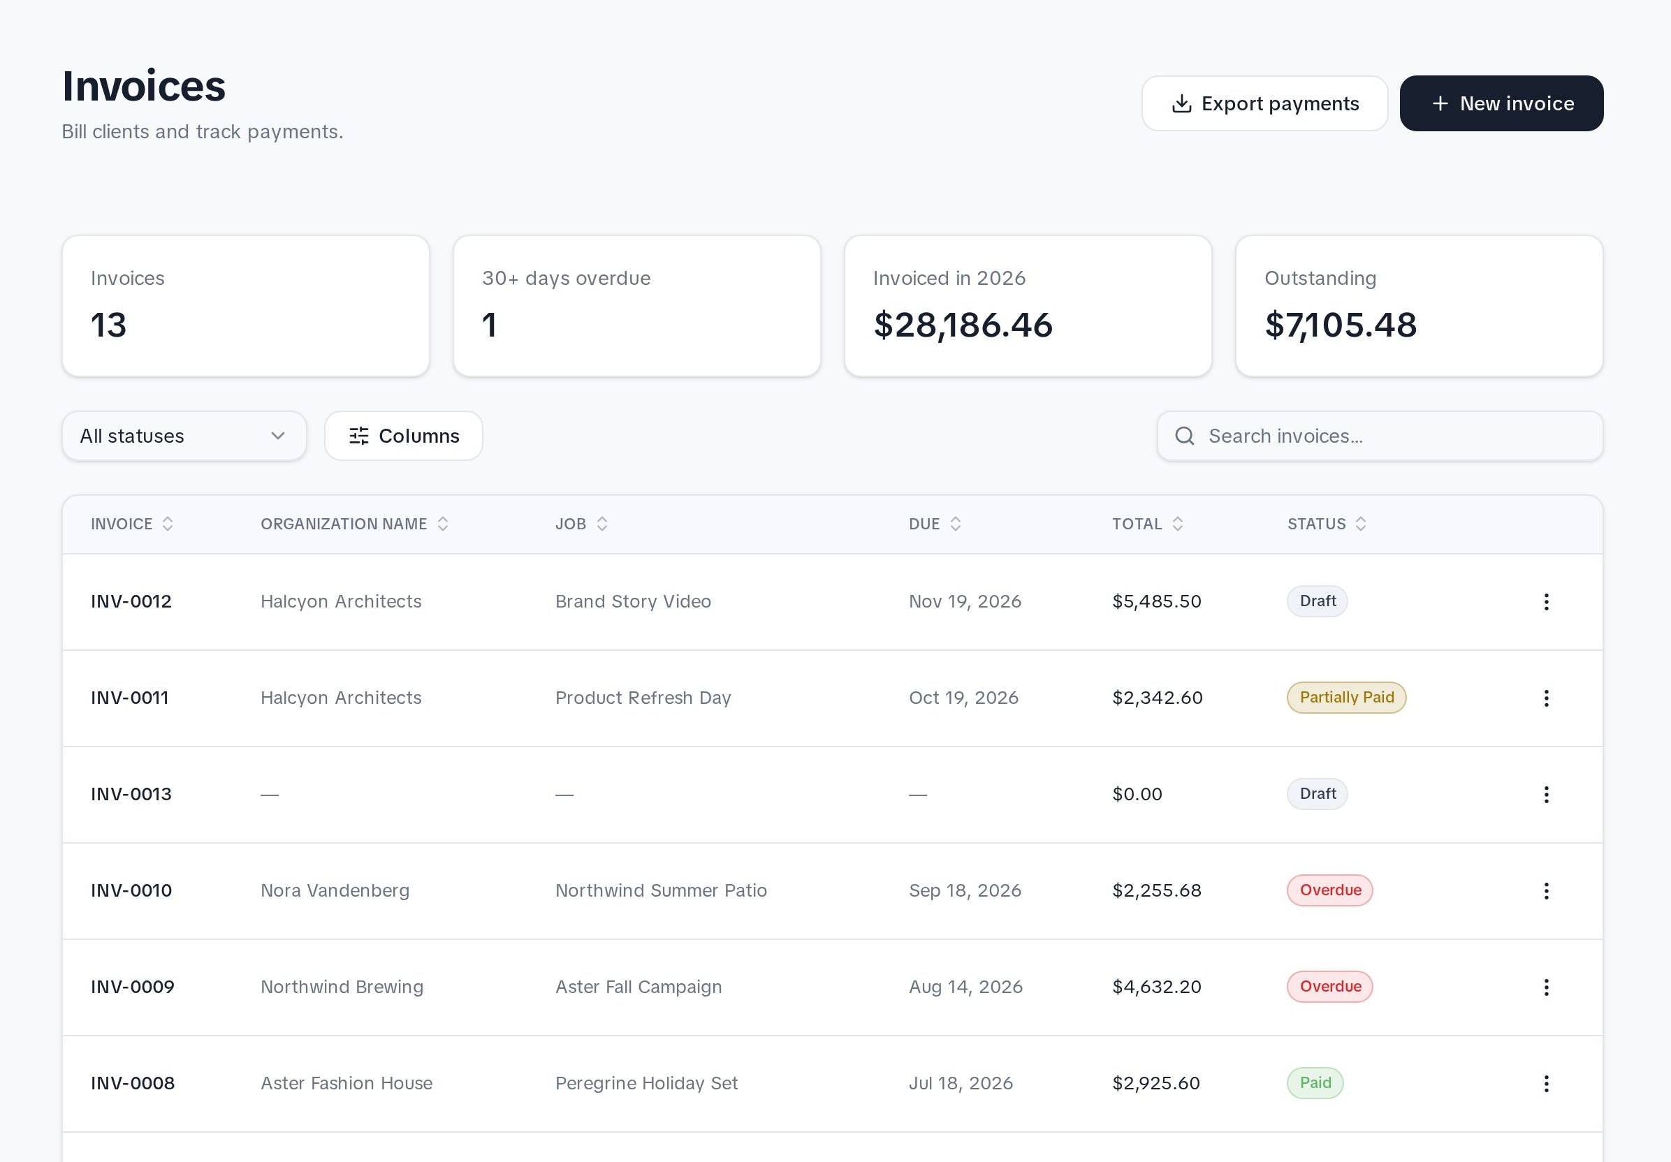This screenshot has height=1162, width=1671.
Task: Sort by Organization Name column arrows
Action: click(x=442, y=524)
